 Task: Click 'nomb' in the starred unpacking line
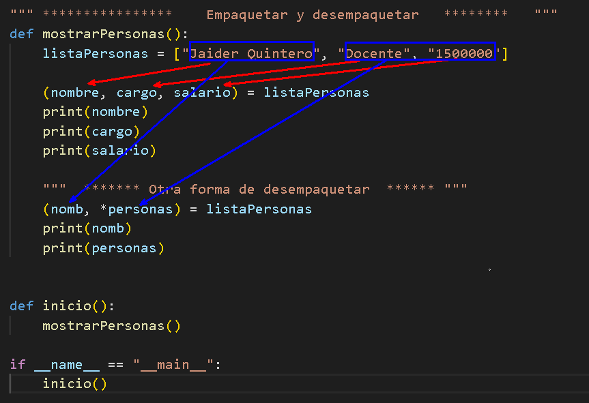(67, 209)
